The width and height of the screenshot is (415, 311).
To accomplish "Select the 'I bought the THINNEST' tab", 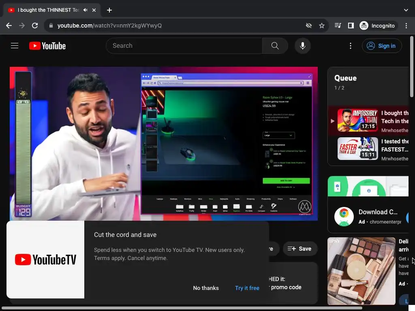I will pos(52,10).
